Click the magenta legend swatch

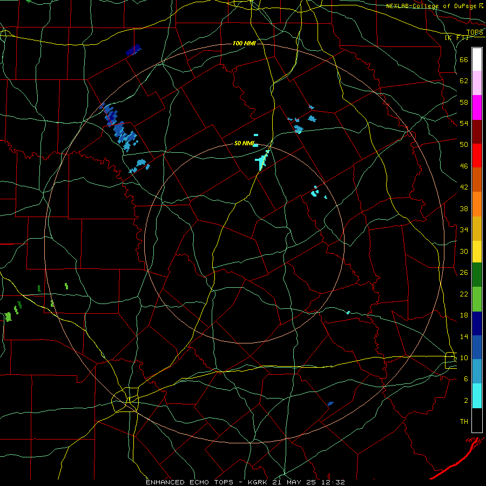point(477,107)
